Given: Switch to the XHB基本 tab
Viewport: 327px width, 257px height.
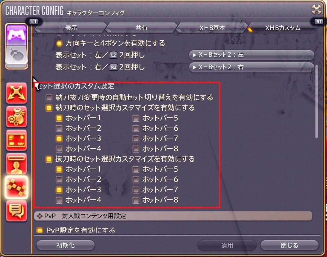Looking at the screenshot, I should pos(212,28).
